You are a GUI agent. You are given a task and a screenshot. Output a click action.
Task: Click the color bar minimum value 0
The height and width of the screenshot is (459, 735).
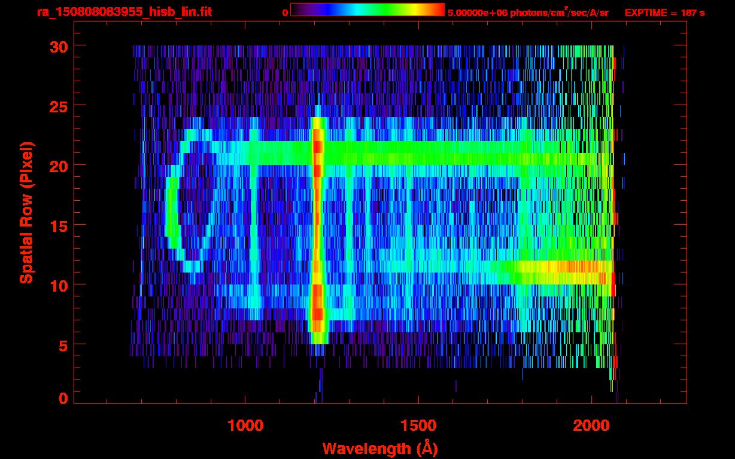tap(285, 13)
